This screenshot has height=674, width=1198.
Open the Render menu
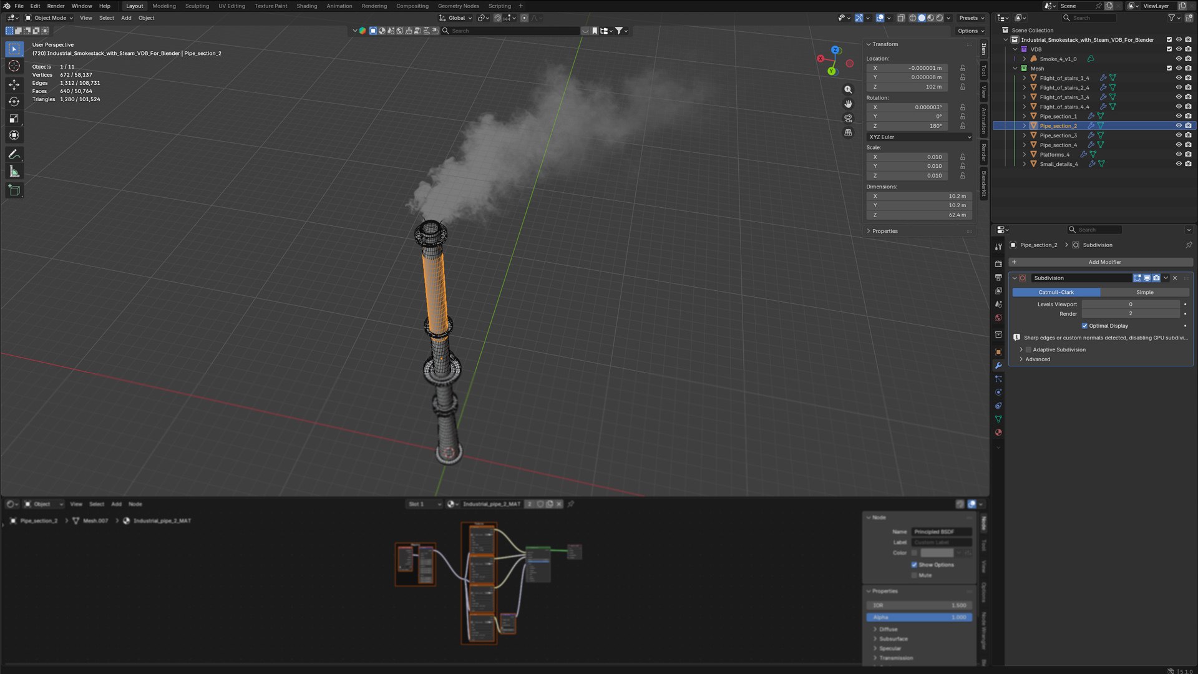click(56, 6)
